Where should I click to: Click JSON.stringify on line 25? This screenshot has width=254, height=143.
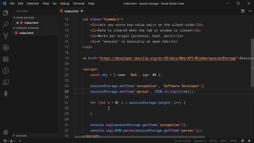tap(168, 91)
